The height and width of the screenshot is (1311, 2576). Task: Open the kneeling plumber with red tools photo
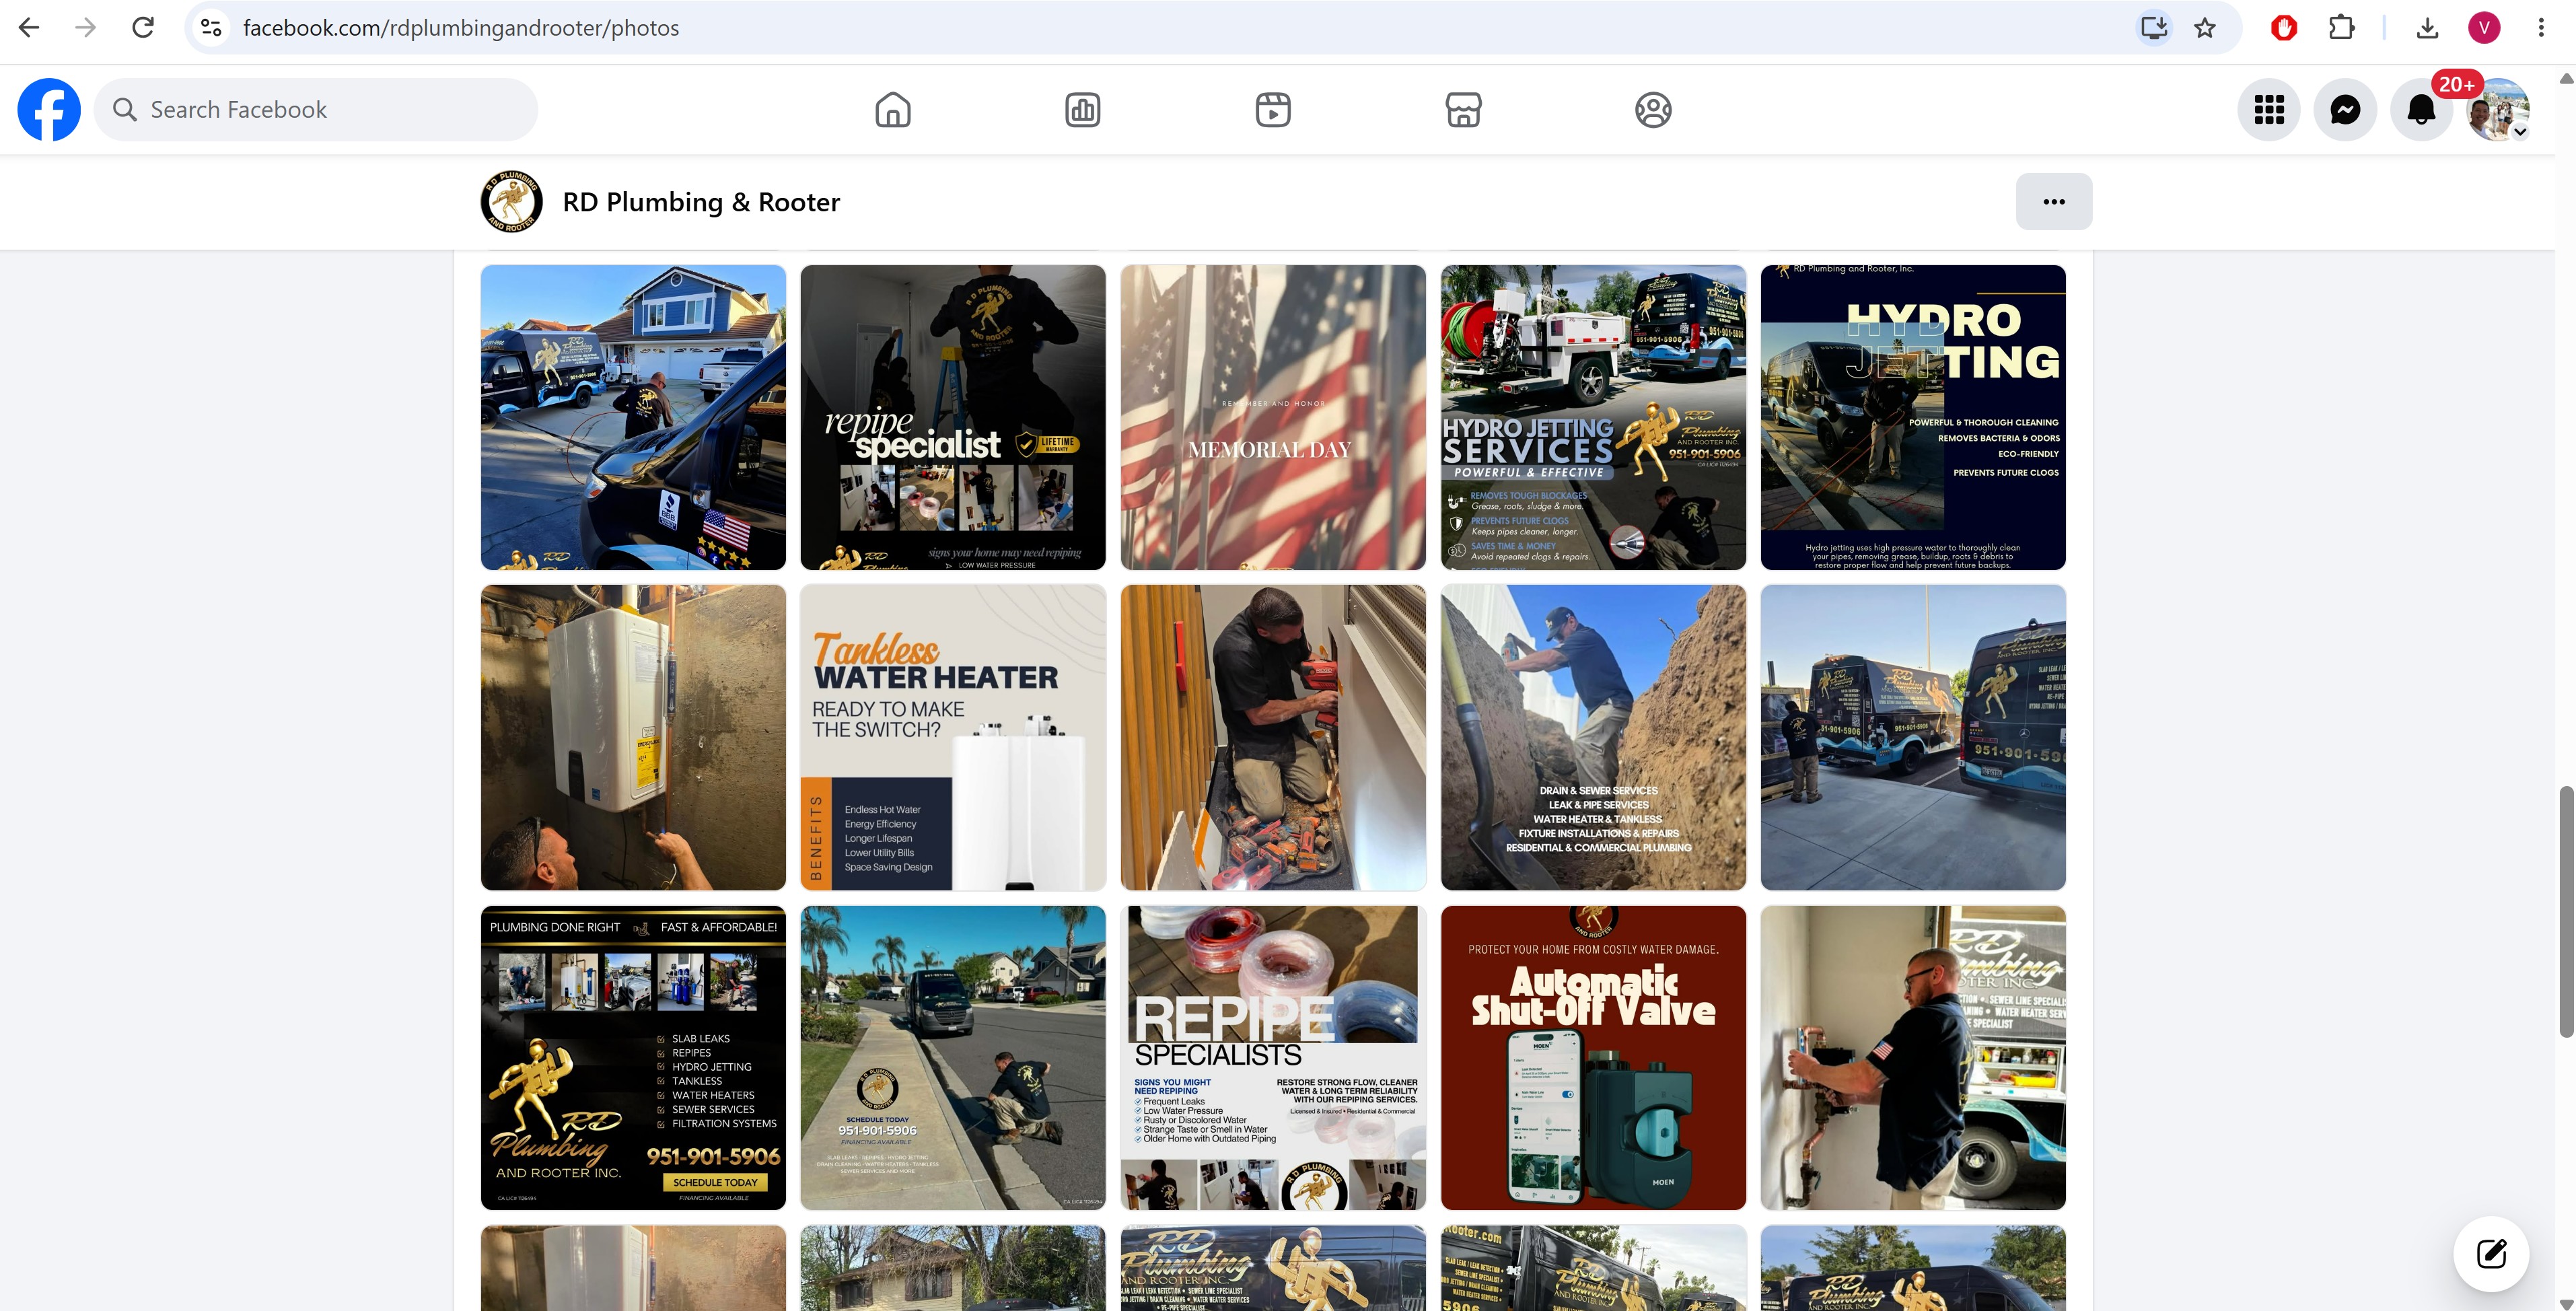tap(1273, 738)
